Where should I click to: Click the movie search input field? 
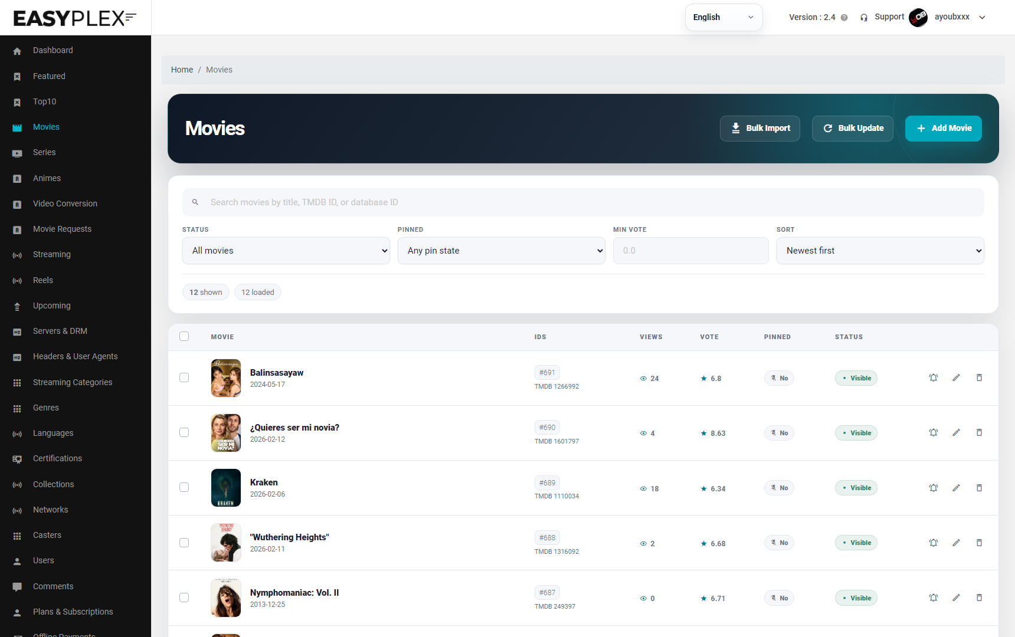click(583, 202)
